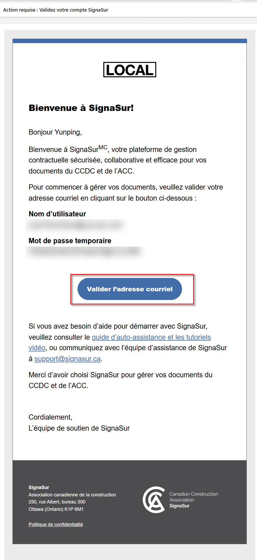Screen dimensions: 257x560
Task: Click the Mot de passe temporaire label
Action: coord(70,241)
